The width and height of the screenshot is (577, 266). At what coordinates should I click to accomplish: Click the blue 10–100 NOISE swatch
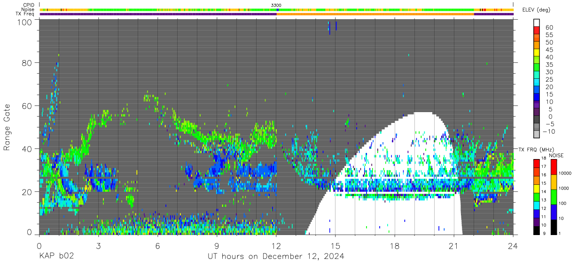pyautogui.click(x=554, y=212)
